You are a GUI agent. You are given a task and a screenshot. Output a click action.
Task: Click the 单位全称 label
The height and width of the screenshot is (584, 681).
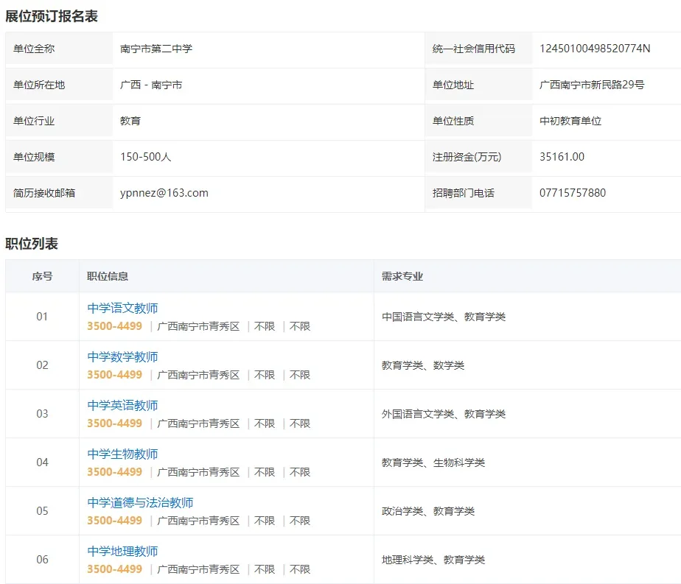[34, 49]
